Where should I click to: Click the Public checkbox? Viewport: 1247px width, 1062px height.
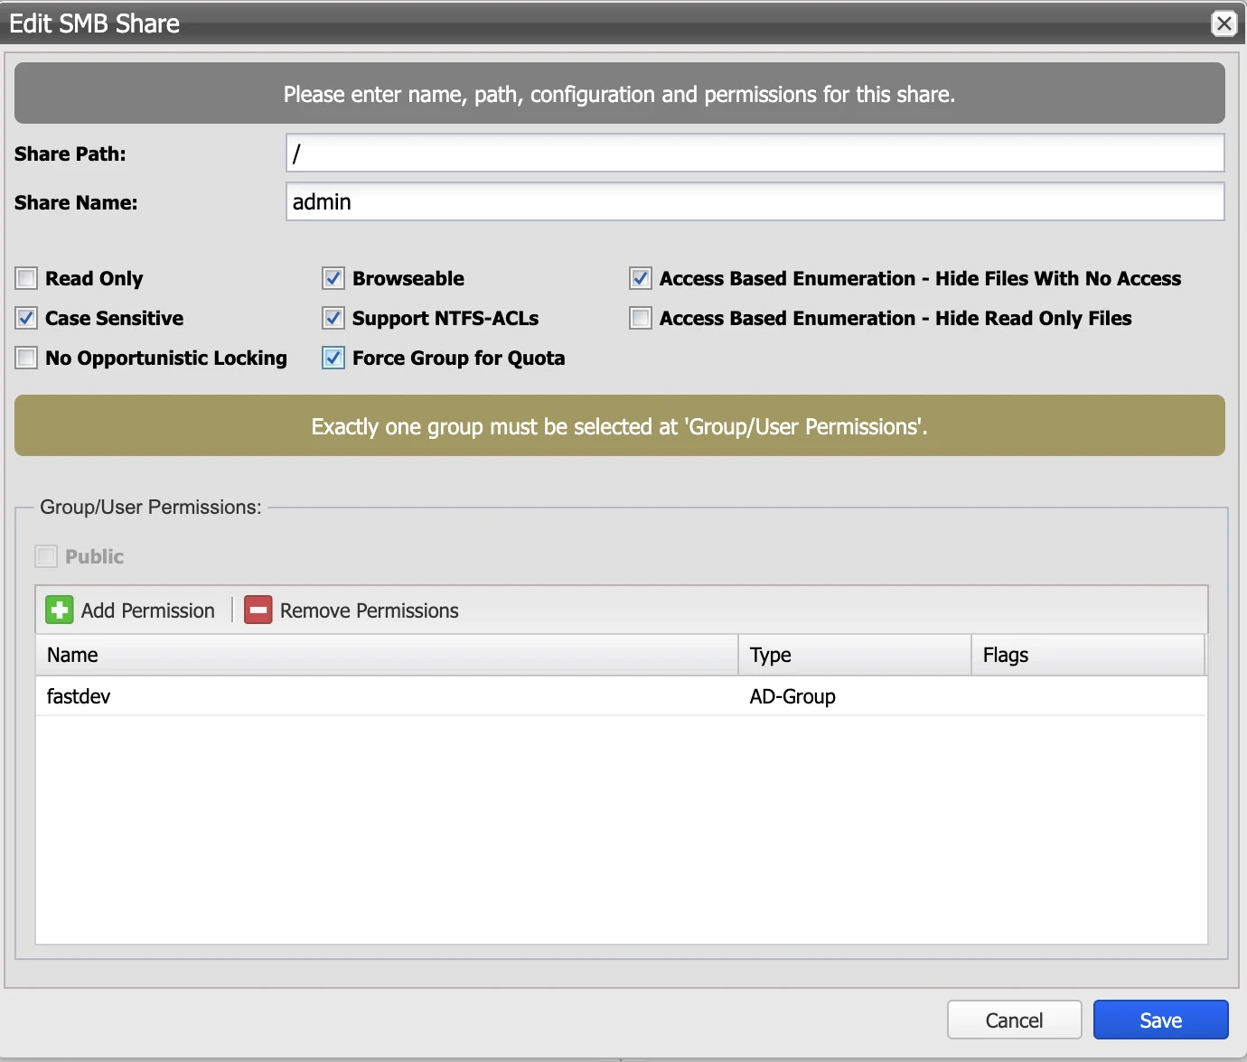46,556
